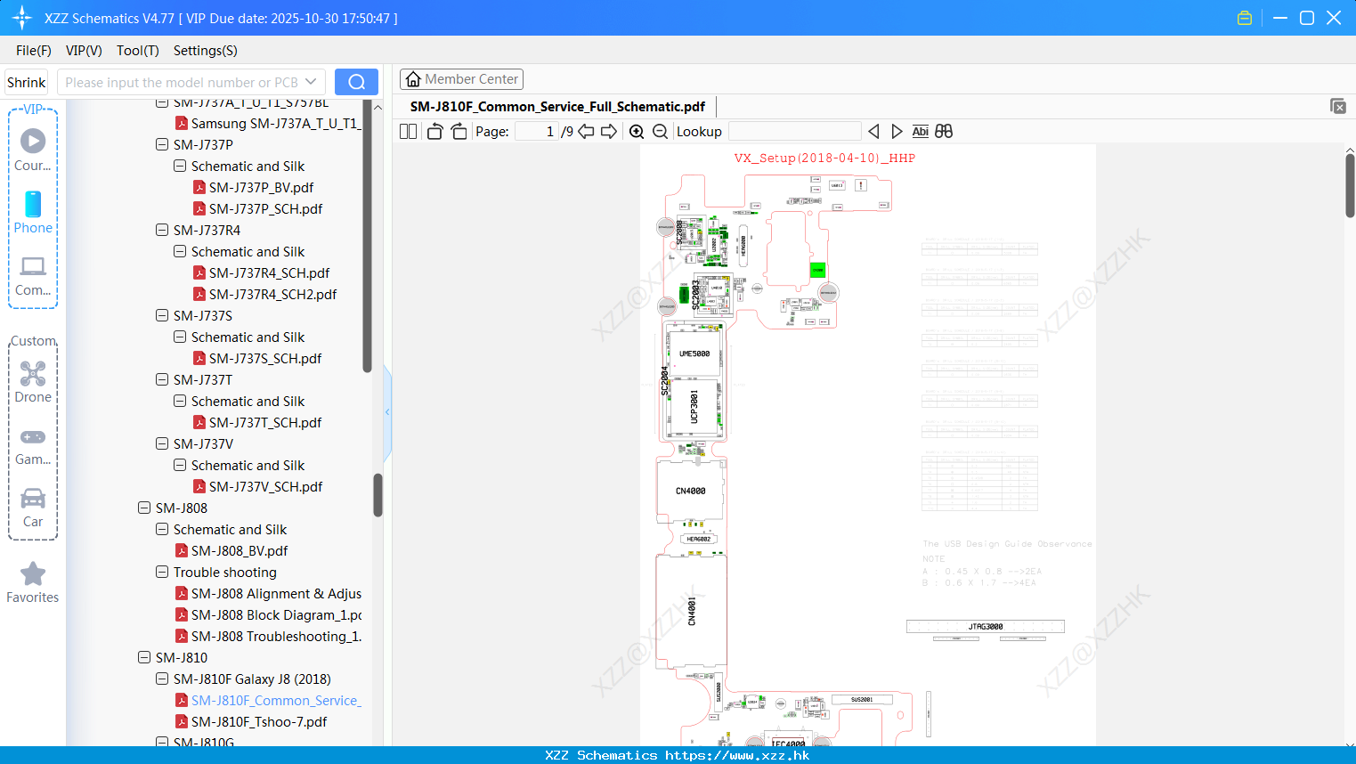This screenshot has width=1356, height=764.
Task: Collapse the SM-J808 node
Action: click(x=144, y=508)
